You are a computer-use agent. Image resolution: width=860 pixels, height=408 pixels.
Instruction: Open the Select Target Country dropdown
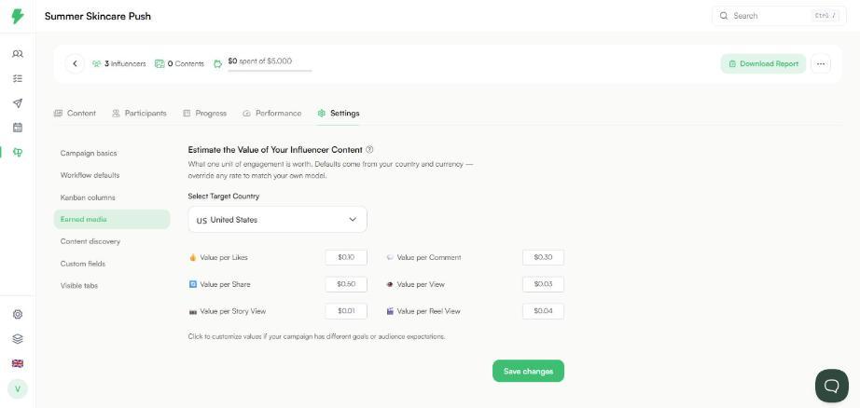click(x=278, y=220)
